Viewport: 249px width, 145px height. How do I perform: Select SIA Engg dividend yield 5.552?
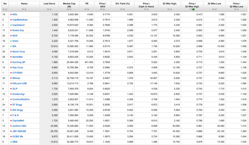pos(130,110)
